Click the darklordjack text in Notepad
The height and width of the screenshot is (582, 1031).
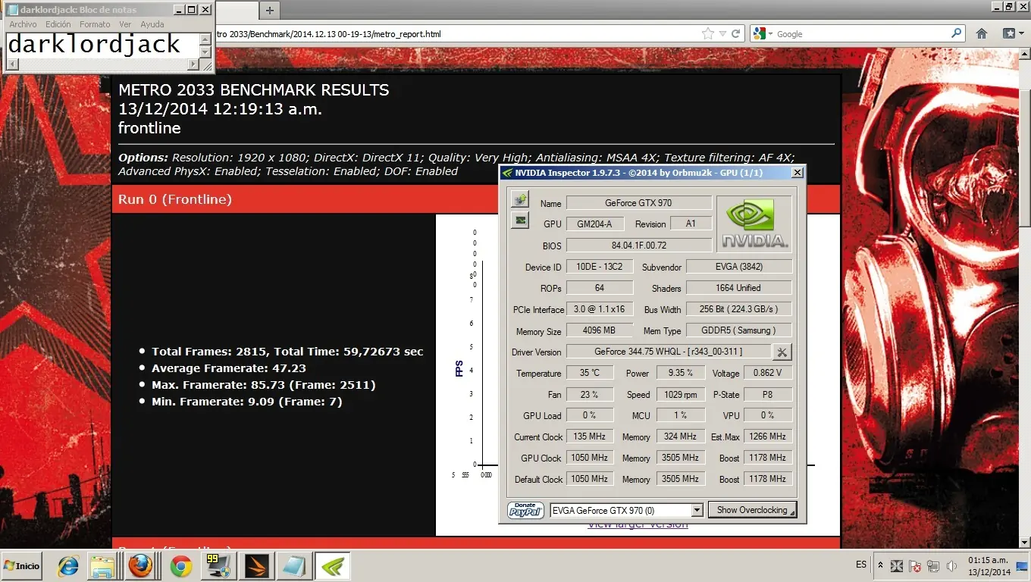(x=94, y=45)
